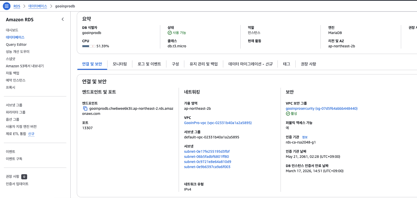Copy the endpoint with copy icon
Screen dimensions: 417x198
click(x=85, y=108)
